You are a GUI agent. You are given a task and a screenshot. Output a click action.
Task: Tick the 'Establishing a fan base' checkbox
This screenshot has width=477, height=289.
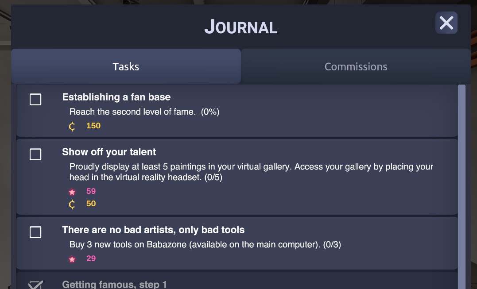coord(35,100)
